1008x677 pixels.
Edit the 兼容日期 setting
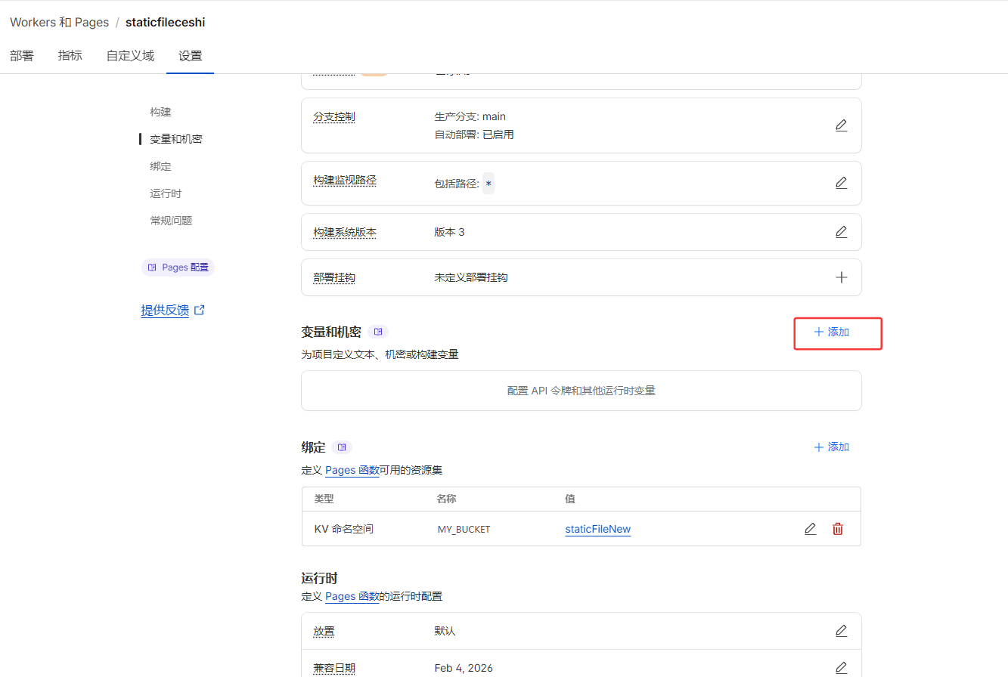coord(841,667)
